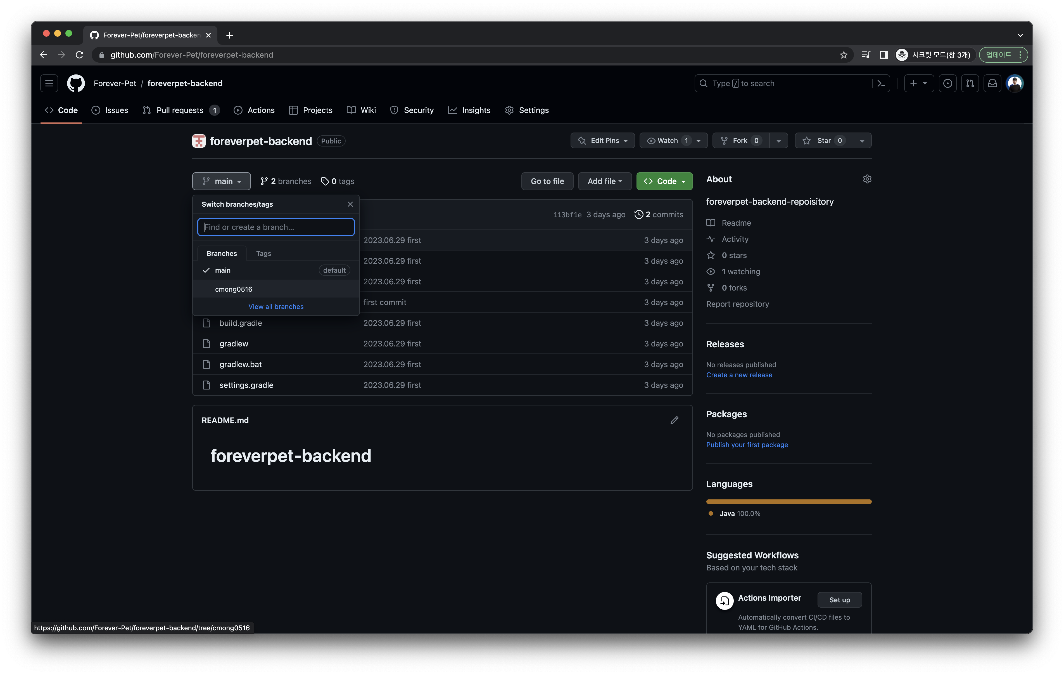The width and height of the screenshot is (1064, 675).
Task: Select the Branches tab in popup
Action: click(222, 253)
